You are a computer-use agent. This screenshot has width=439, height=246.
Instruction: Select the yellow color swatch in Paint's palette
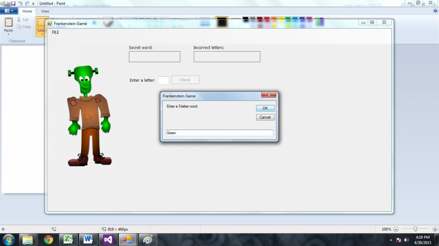coord(281,19)
